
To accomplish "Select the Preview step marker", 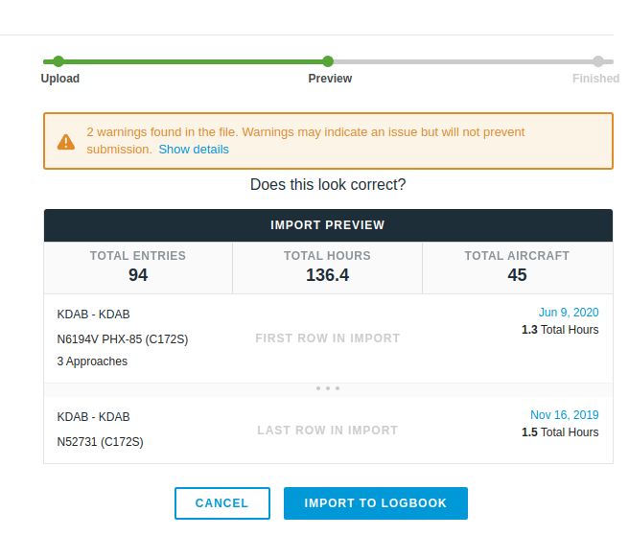I will tap(328, 61).
